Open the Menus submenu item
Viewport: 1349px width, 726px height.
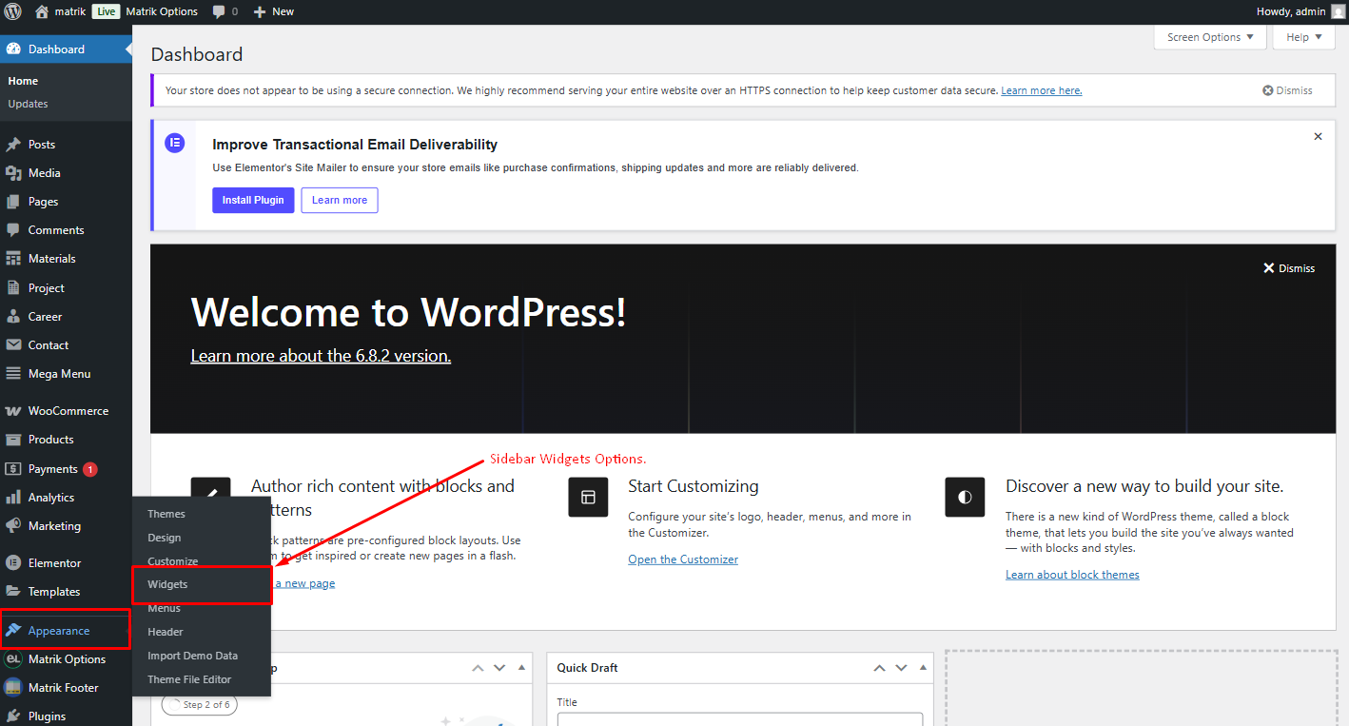point(165,608)
